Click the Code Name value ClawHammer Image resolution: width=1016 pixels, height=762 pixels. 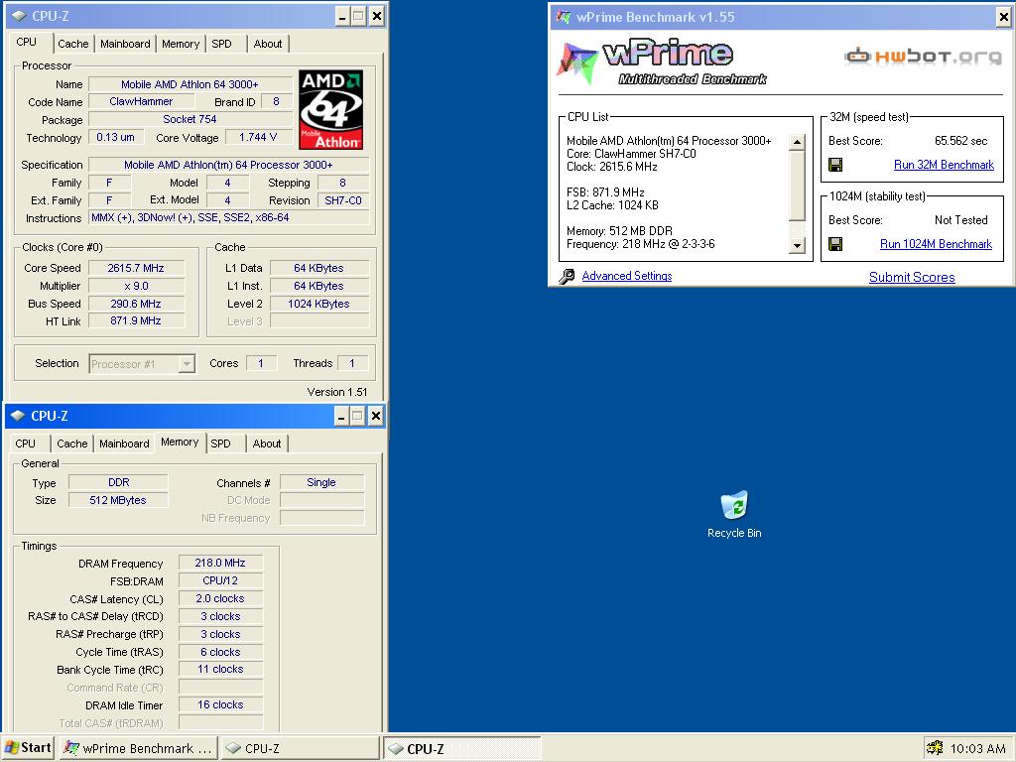pos(141,102)
